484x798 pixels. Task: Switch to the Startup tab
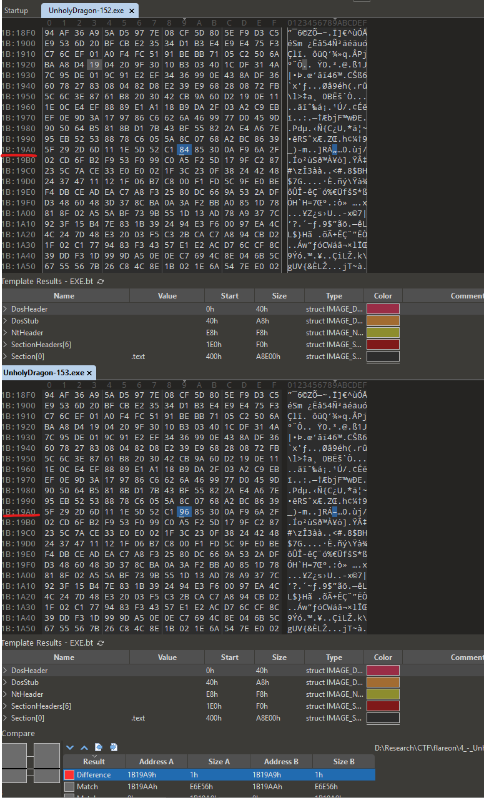tap(16, 11)
